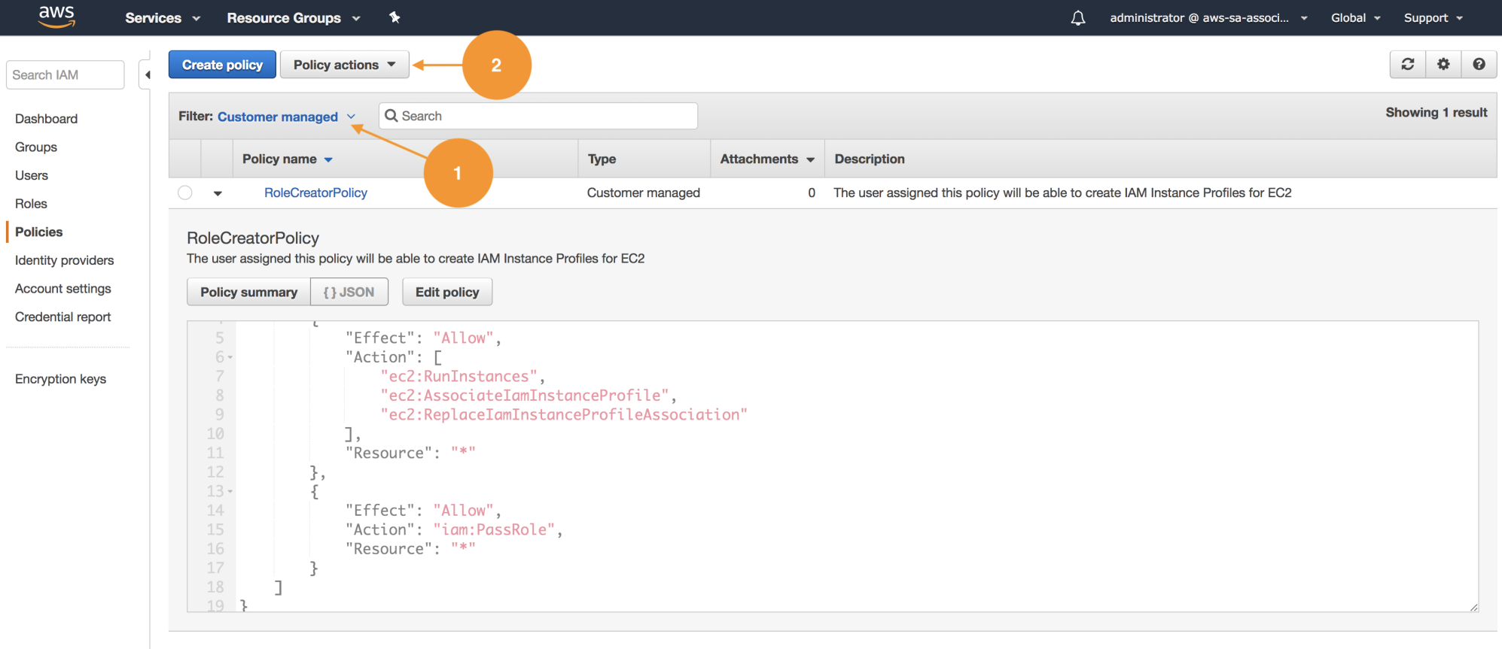Go to Dashboard in the sidebar
This screenshot has width=1502, height=649.
coord(46,119)
